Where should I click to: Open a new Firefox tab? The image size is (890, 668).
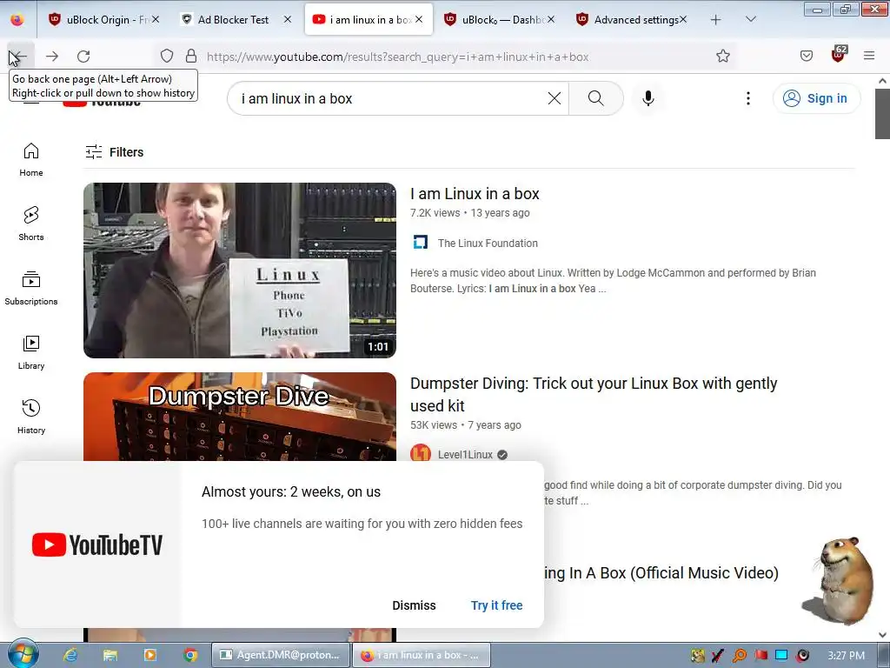(716, 20)
